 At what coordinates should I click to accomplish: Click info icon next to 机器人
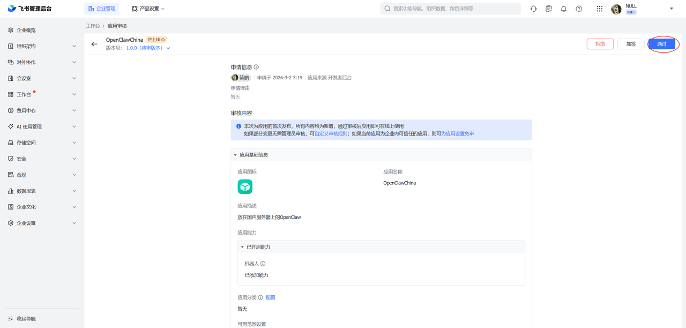[263, 264]
